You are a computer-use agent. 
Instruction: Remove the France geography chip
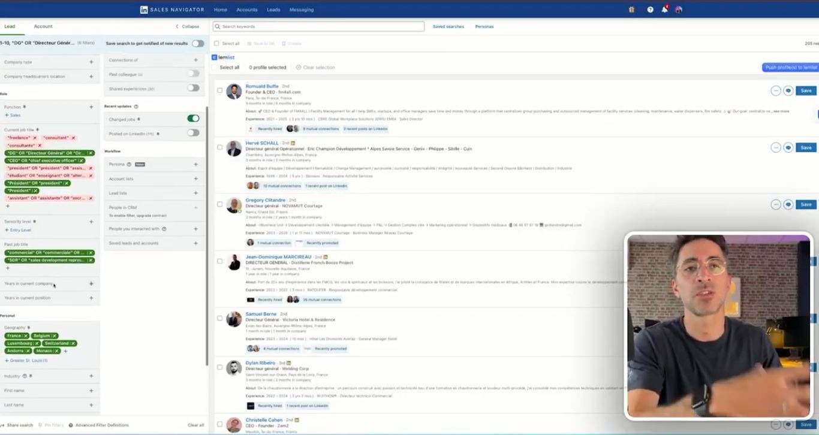coord(26,336)
